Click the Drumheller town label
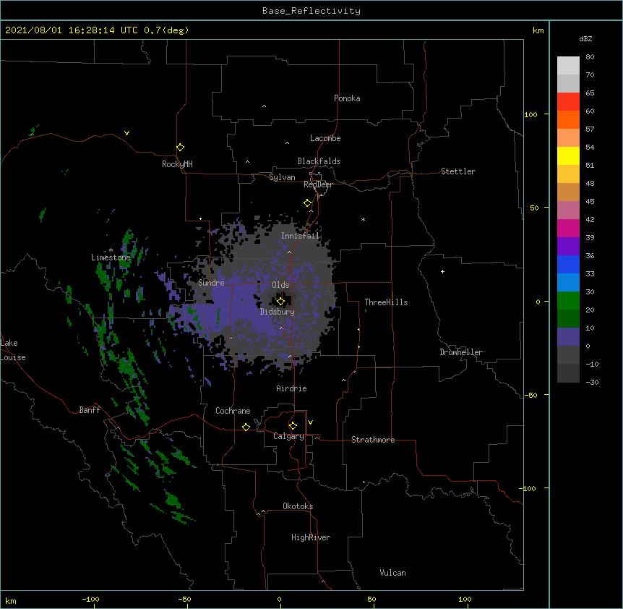The image size is (623, 609). (x=461, y=352)
